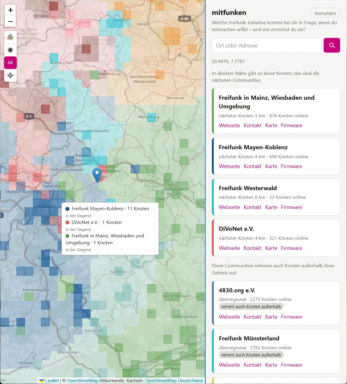Select the Freifunk Münsterland card title
This screenshot has height=384, width=347.
(249, 338)
